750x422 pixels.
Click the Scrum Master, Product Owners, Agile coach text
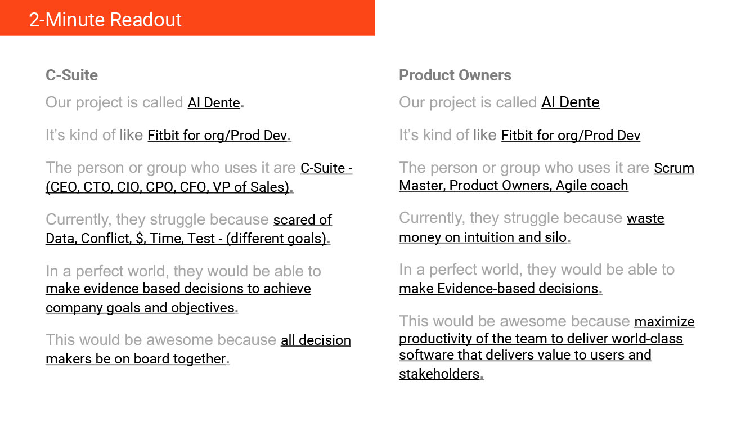click(546, 177)
